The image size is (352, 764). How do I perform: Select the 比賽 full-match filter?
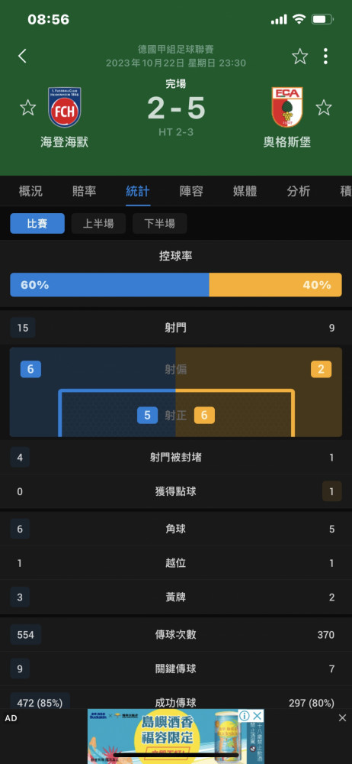point(37,224)
